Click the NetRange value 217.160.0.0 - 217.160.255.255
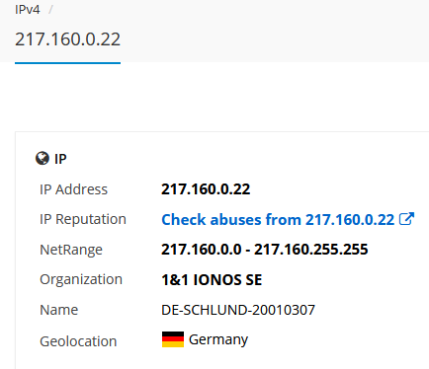Image resolution: width=429 pixels, height=369 pixels. (x=265, y=250)
